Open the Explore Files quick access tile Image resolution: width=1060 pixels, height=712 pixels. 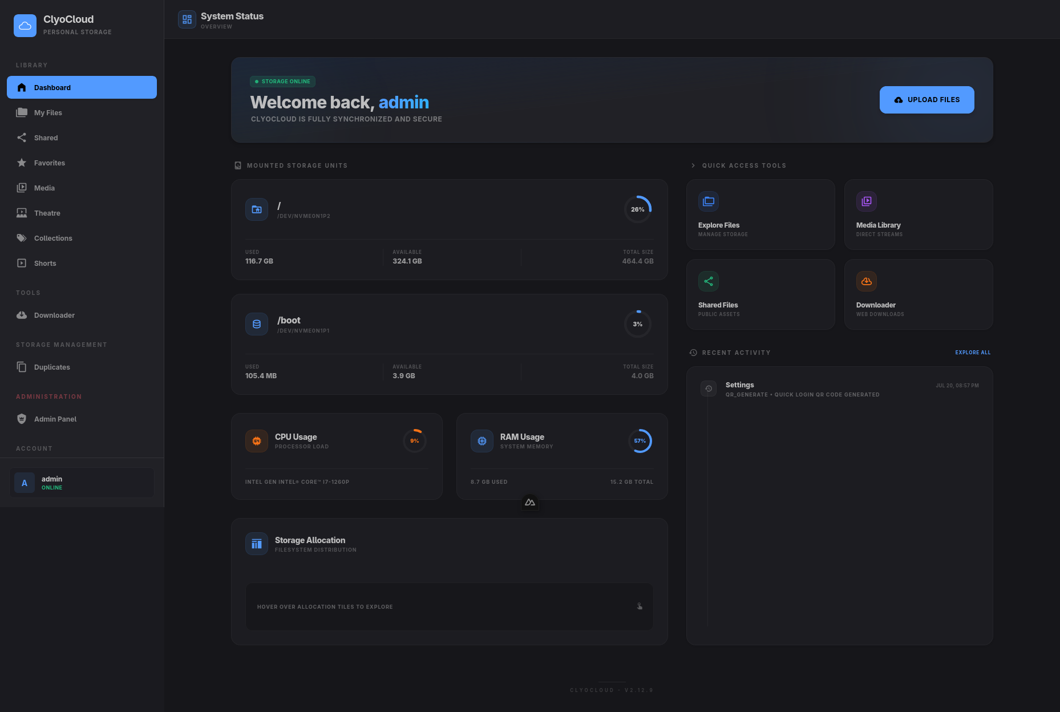point(760,215)
